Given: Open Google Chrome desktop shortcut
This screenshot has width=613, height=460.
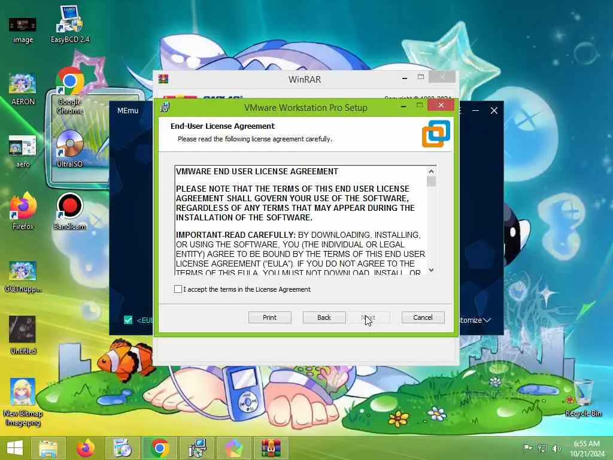Looking at the screenshot, I should pos(70,91).
